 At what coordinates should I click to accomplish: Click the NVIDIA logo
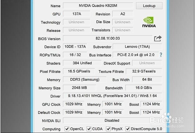[x=149, y=22]
